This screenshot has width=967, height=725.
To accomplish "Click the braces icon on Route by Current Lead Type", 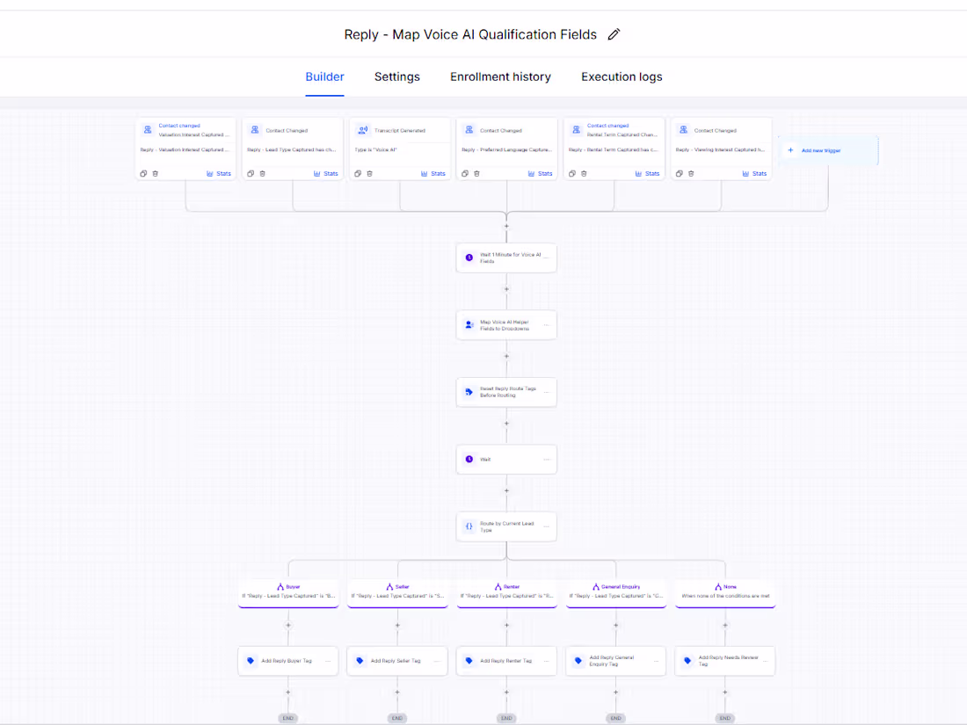I will tap(469, 526).
